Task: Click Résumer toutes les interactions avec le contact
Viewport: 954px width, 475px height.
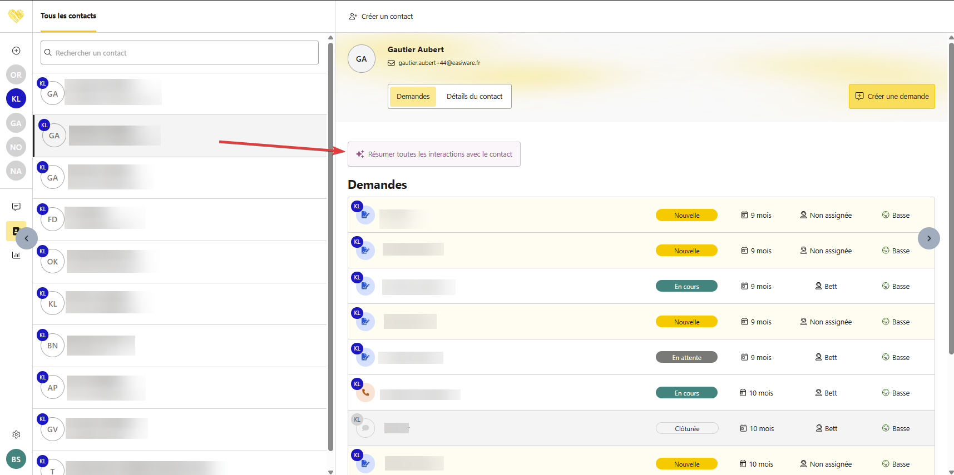Action: (x=434, y=154)
